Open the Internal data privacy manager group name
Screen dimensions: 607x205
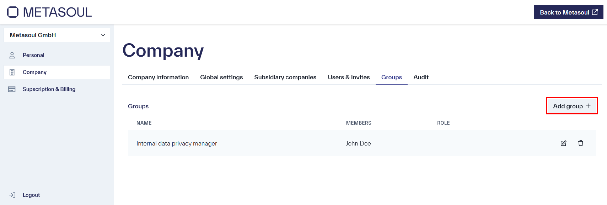coord(177,143)
